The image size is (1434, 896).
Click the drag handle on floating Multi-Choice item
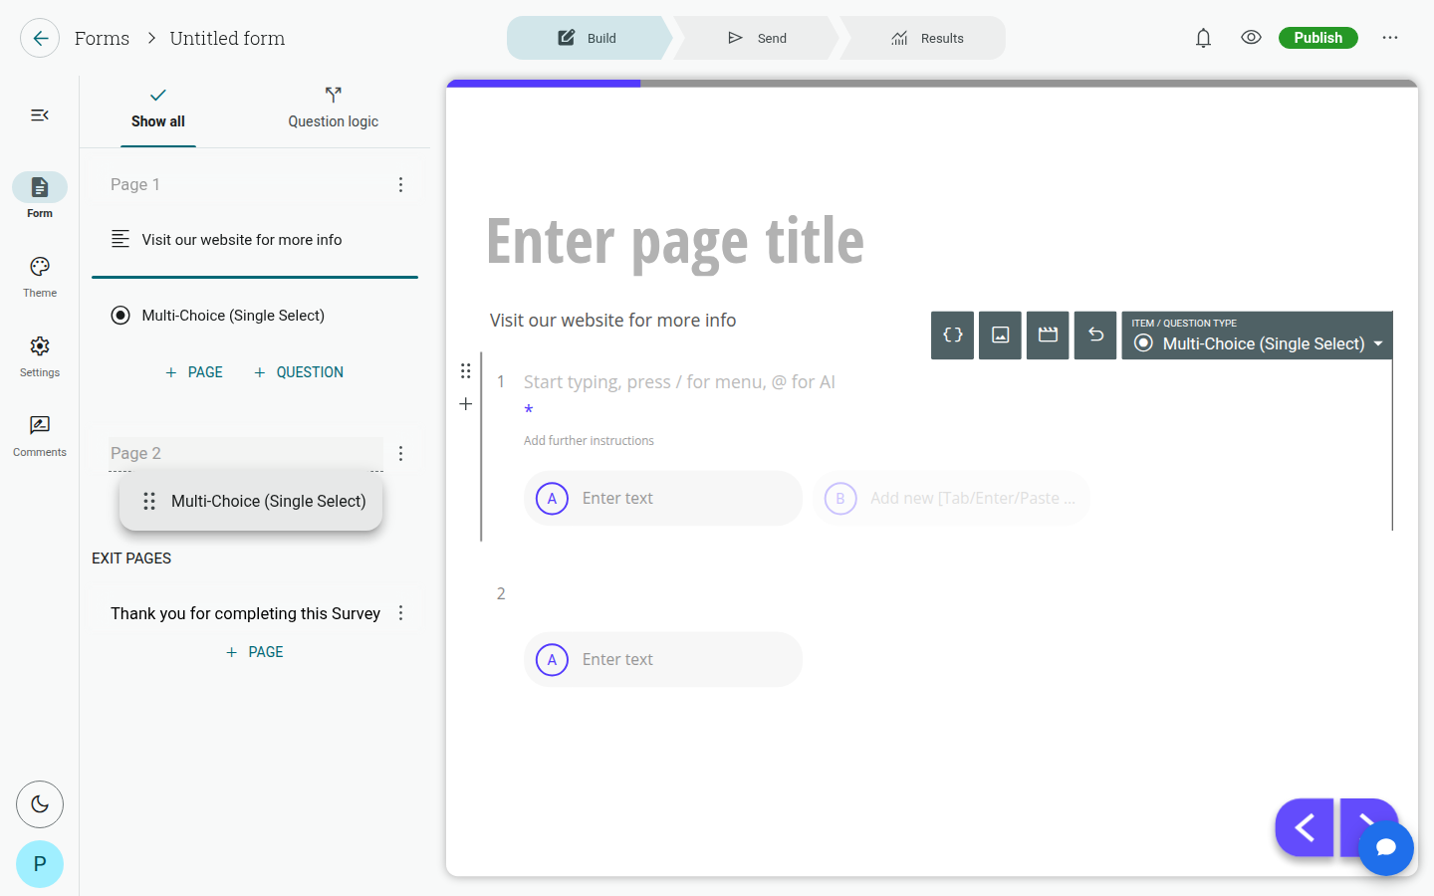(x=149, y=502)
